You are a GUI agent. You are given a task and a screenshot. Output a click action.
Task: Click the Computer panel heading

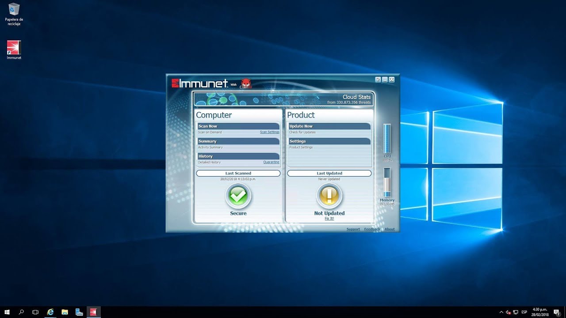pyautogui.click(x=214, y=115)
